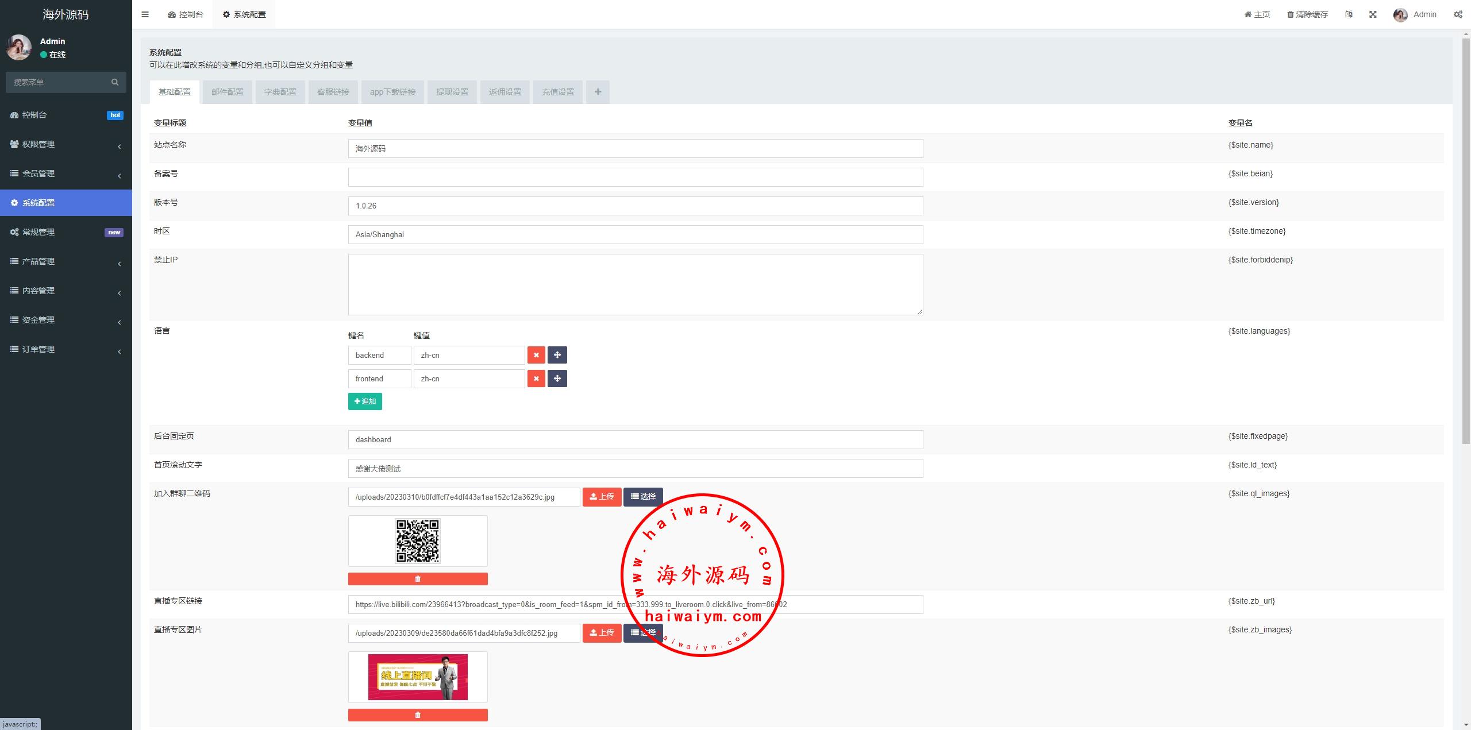The width and height of the screenshot is (1471, 730).
Task: Click the move handle for frontend row
Action: tap(557, 378)
